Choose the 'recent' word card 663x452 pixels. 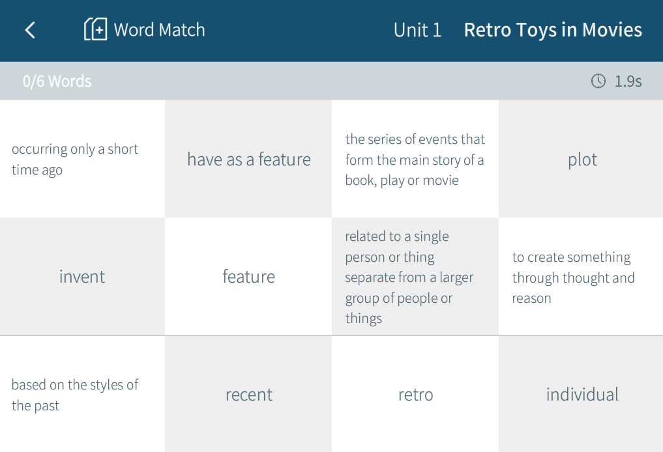click(x=248, y=395)
